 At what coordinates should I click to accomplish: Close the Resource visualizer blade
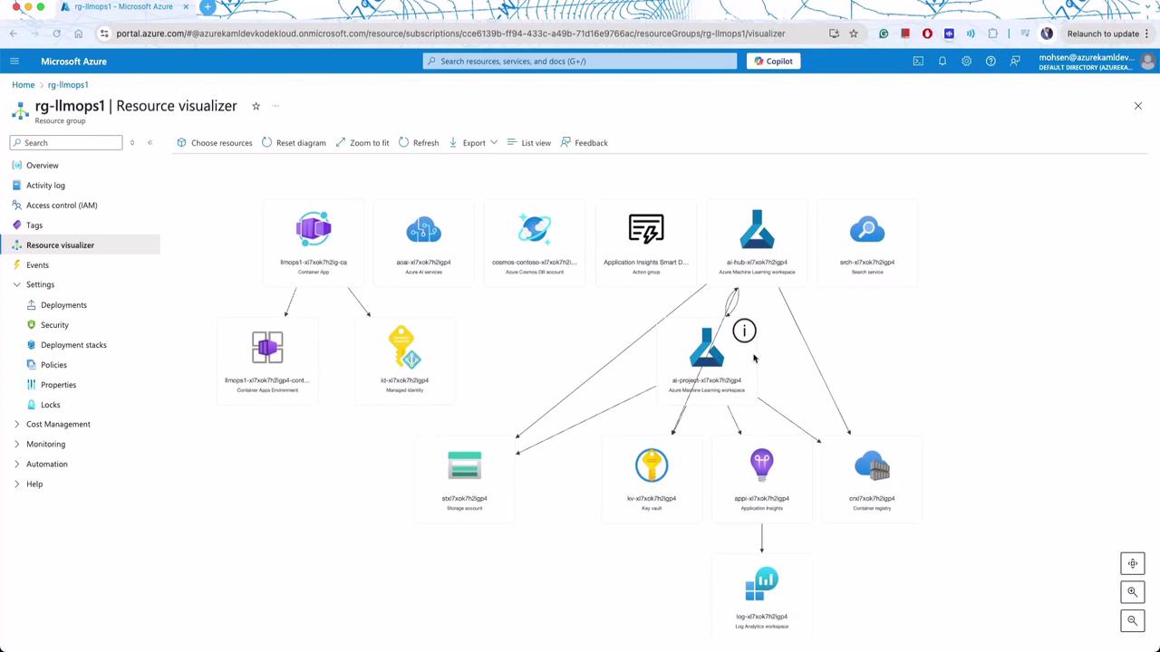pos(1138,106)
